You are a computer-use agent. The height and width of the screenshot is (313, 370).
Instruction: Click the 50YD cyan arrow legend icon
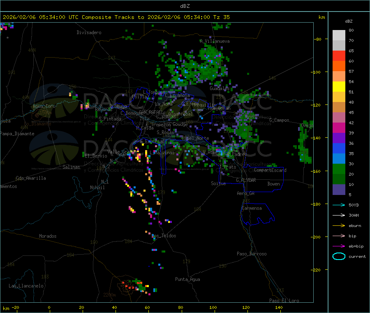pyautogui.click(x=339, y=205)
